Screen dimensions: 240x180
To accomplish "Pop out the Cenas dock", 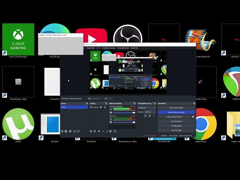I will [87, 103].
